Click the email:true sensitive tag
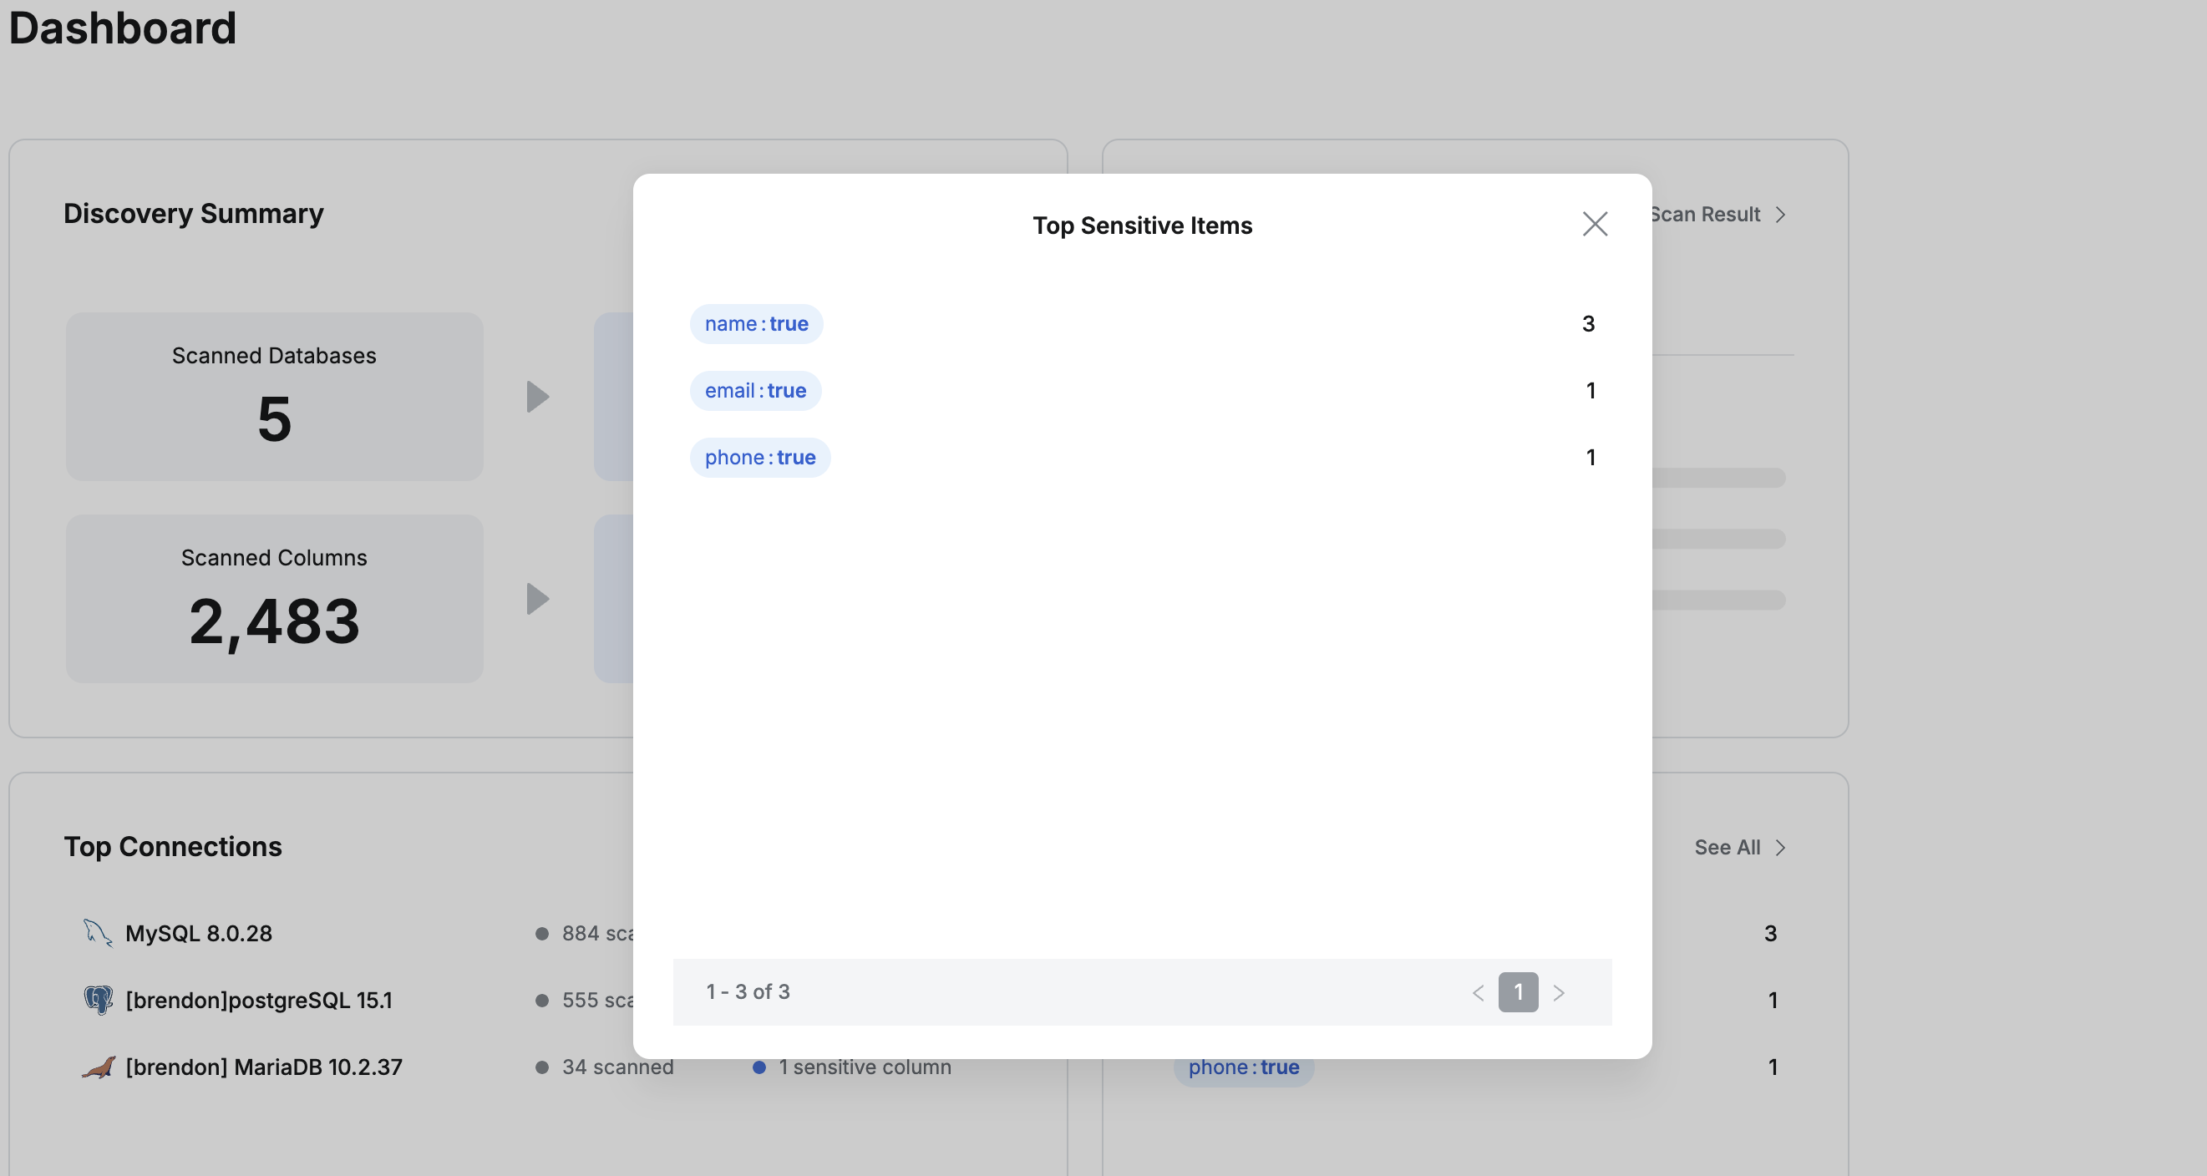Viewport: 2207px width, 1176px height. [755, 391]
